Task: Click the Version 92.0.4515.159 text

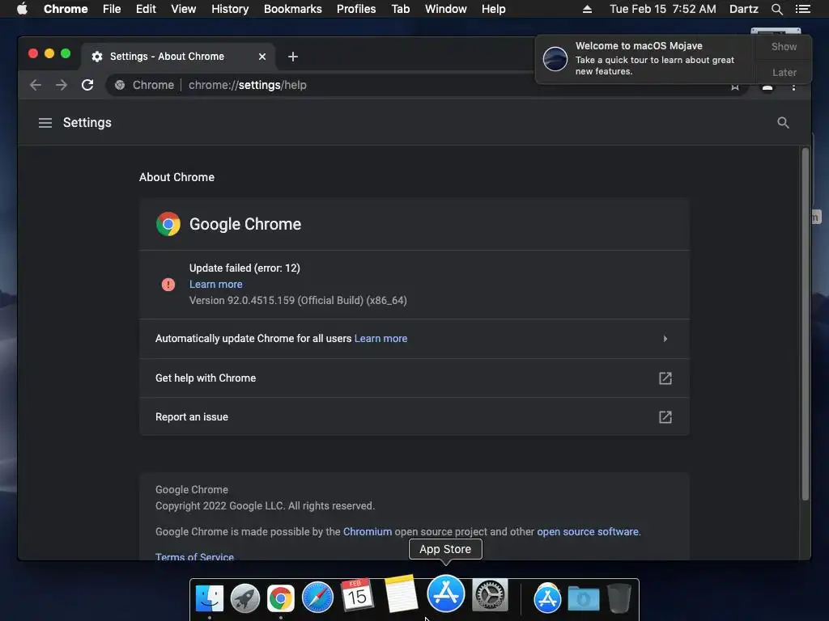Action: pos(298,301)
